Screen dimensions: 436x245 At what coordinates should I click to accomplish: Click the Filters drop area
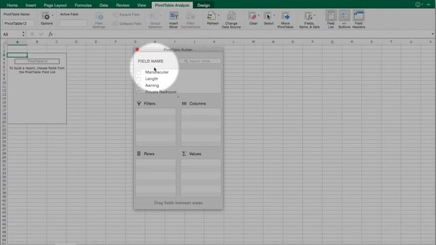(156, 127)
